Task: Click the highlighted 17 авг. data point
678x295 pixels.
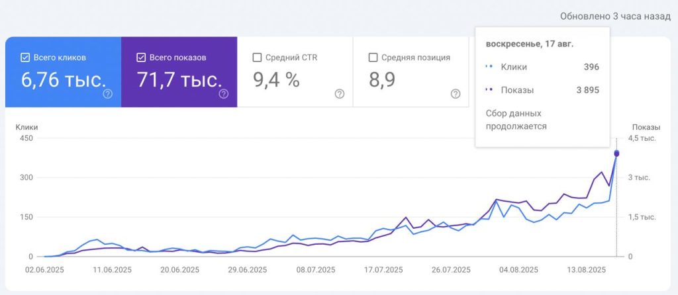Action: [616, 153]
